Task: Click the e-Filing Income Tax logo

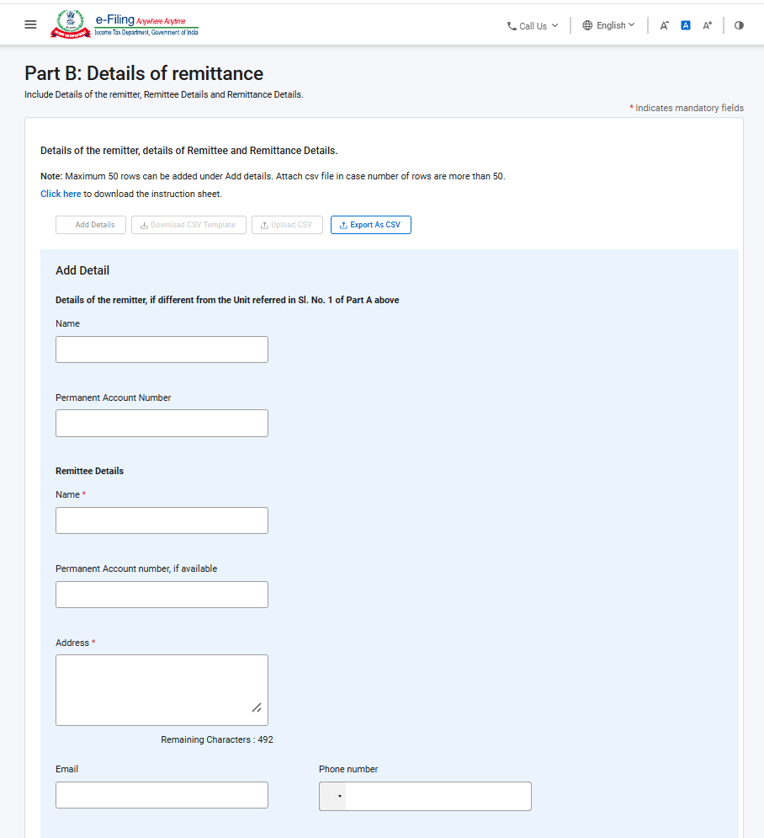Action: point(125,24)
